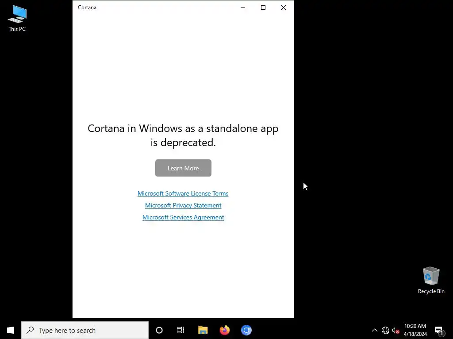453x339 pixels.
Task: Click the Cortana circle taskbar icon
Action: pyautogui.click(x=159, y=330)
